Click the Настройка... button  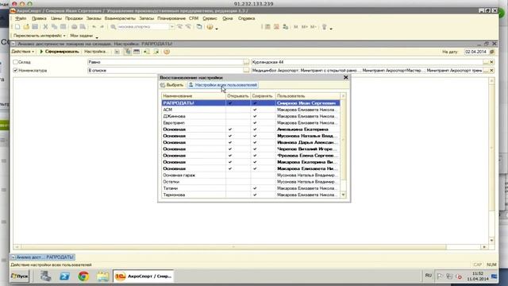coord(95,52)
